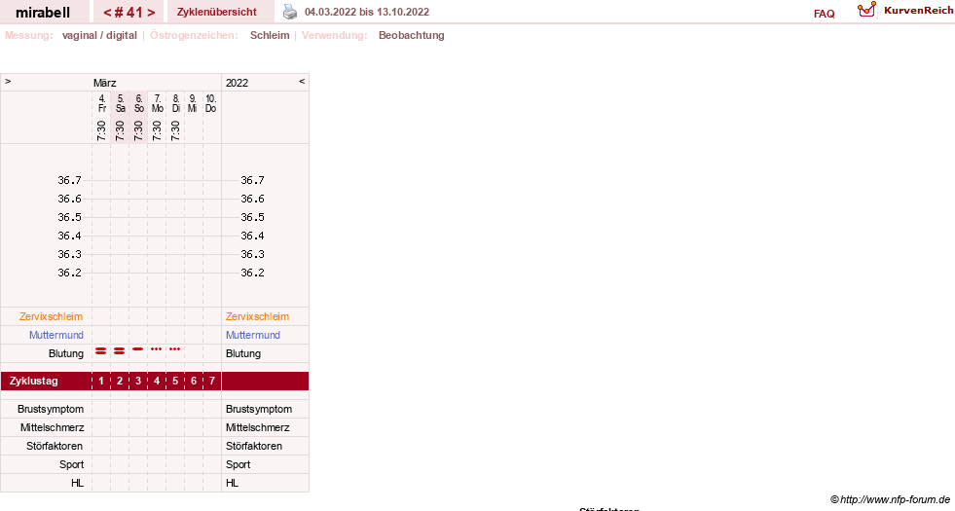Click the 2022 year header
This screenshot has width=955, height=511.
point(237,83)
